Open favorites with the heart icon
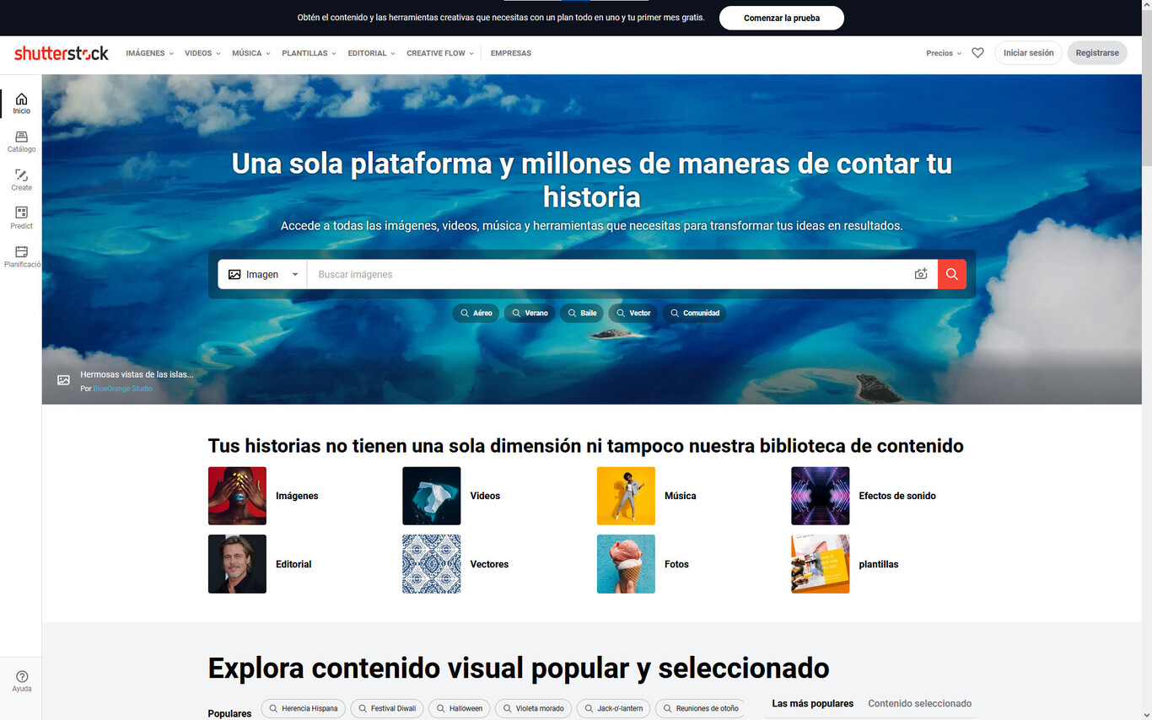The width and height of the screenshot is (1152, 720). click(977, 52)
